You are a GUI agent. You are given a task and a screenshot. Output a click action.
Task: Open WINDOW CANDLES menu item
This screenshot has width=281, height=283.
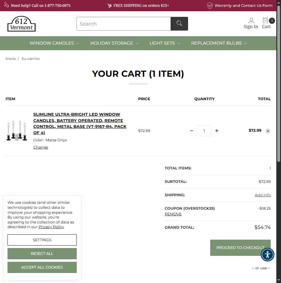(52, 43)
